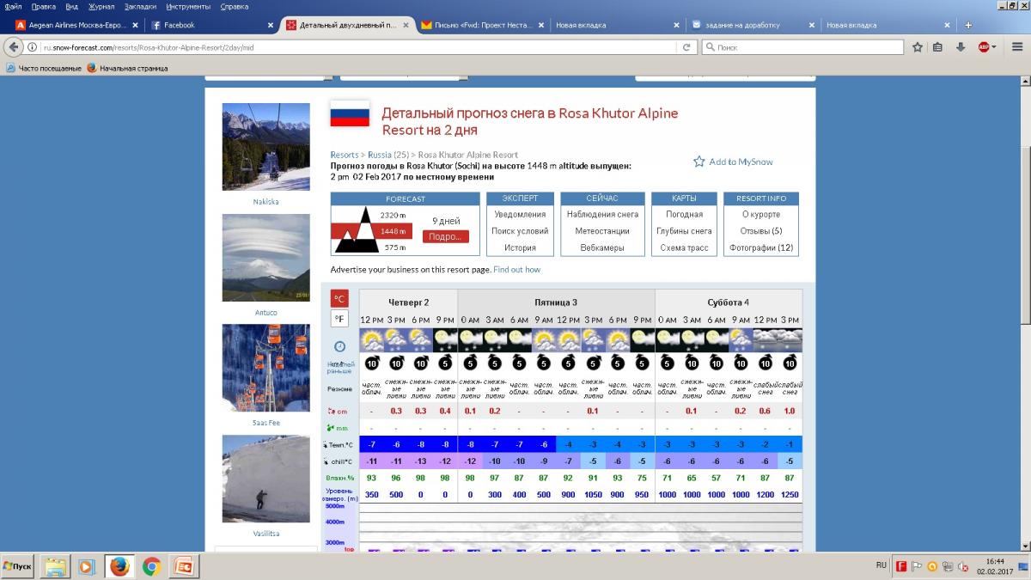Open the 'Журнал' menu
The width and height of the screenshot is (1031, 580).
click(x=101, y=6)
